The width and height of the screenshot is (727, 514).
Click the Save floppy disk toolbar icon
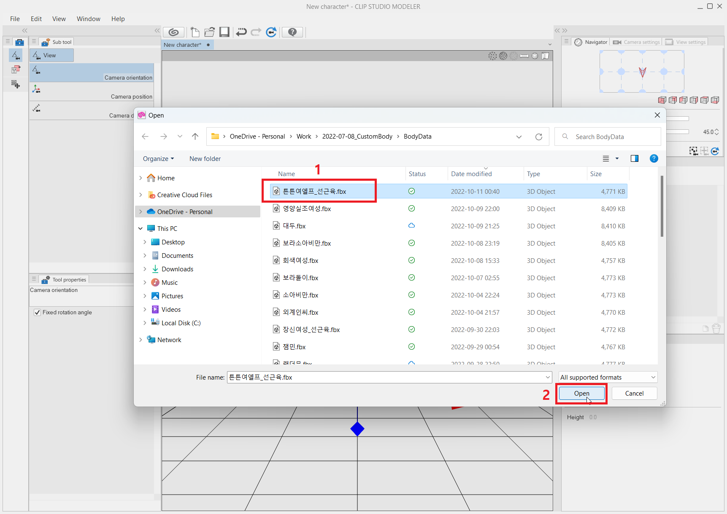coord(224,32)
